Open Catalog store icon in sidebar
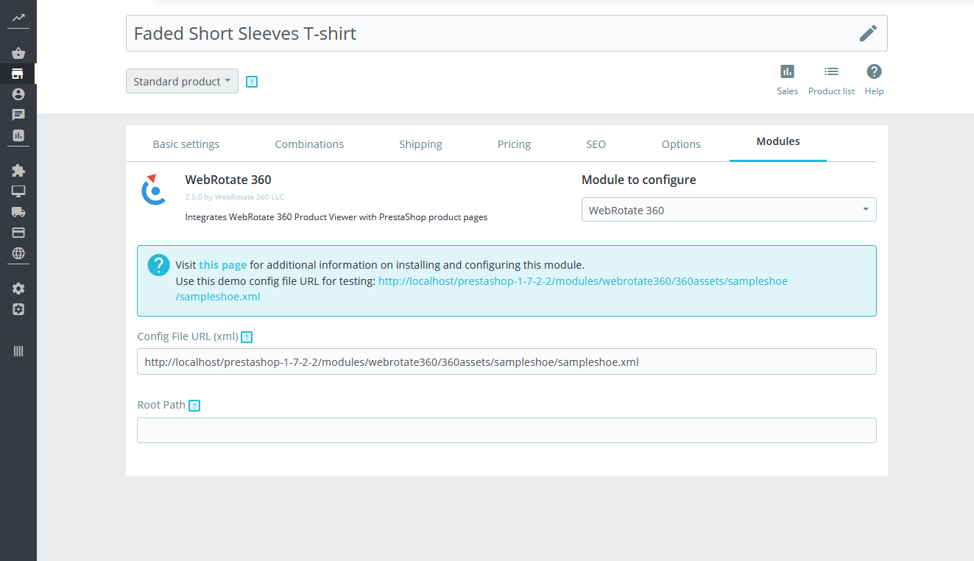 pos(18,74)
